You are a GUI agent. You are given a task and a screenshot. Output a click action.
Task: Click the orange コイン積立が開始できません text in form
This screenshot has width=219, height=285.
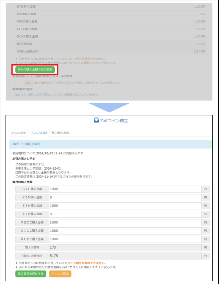coord(86,263)
